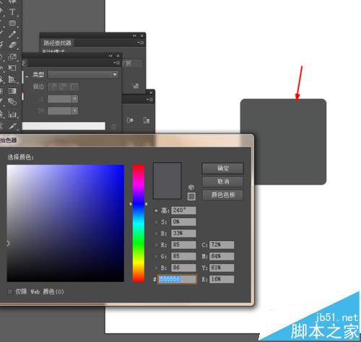
Task: Click the H field showing 240°
Action: point(183,211)
